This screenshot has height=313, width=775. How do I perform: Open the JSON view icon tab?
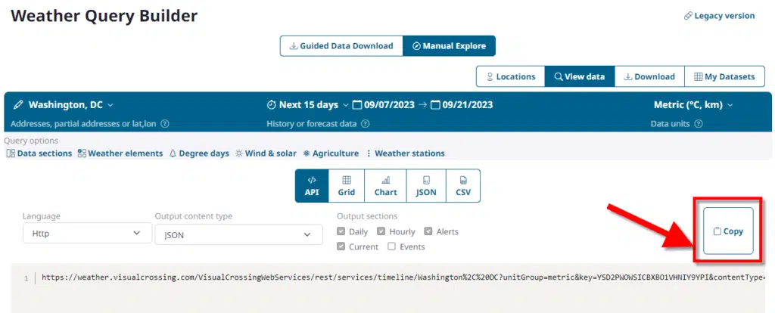(426, 185)
